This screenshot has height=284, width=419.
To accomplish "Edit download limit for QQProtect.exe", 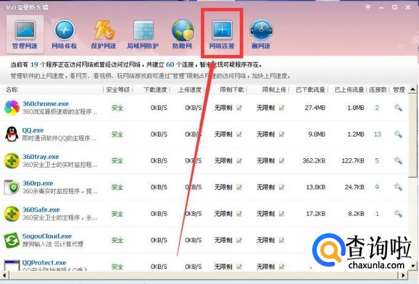I will click(x=239, y=266).
